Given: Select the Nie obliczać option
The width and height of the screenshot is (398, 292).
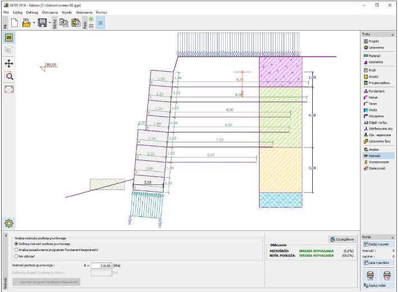Looking at the screenshot, I should [24, 257].
